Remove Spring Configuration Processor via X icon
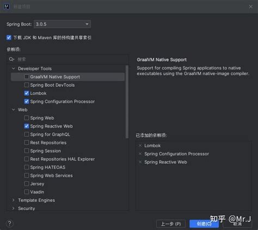This screenshot has height=230, width=258. point(140,154)
